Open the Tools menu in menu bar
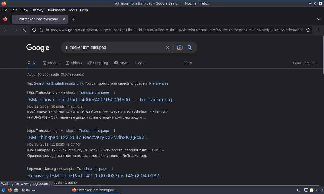Screen dimensions: 324x194 (73, 10)
